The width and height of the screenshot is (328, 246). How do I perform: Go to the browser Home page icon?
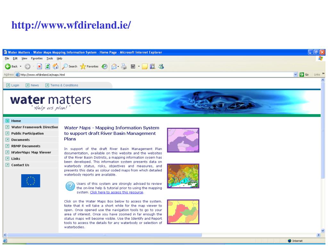56,67
